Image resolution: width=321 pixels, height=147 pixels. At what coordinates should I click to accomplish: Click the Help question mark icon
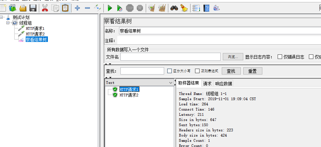pyautogui.click(x=206, y=8)
